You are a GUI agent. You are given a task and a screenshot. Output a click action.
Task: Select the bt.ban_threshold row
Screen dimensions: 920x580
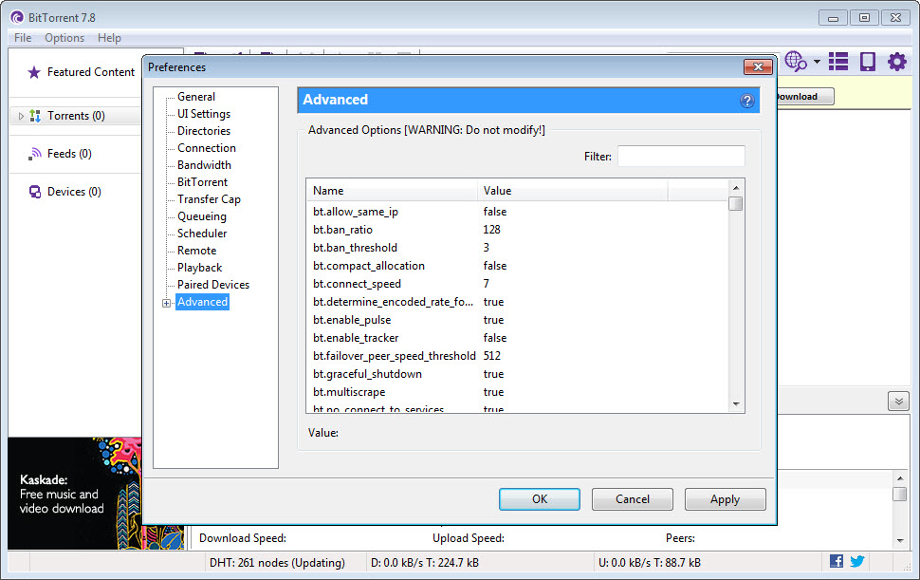517,248
